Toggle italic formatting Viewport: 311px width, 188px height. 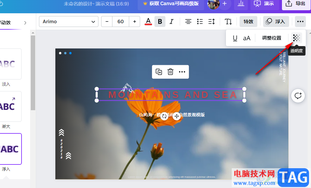[x=172, y=21]
